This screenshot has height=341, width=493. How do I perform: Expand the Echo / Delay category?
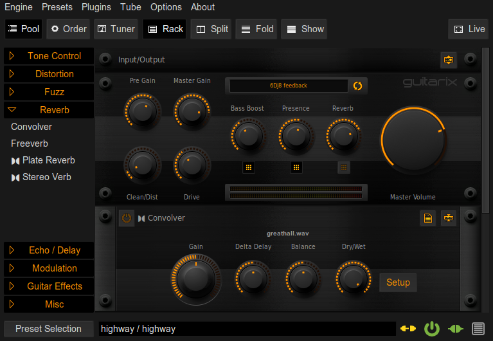pyautogui.click(x=49, y=250)
